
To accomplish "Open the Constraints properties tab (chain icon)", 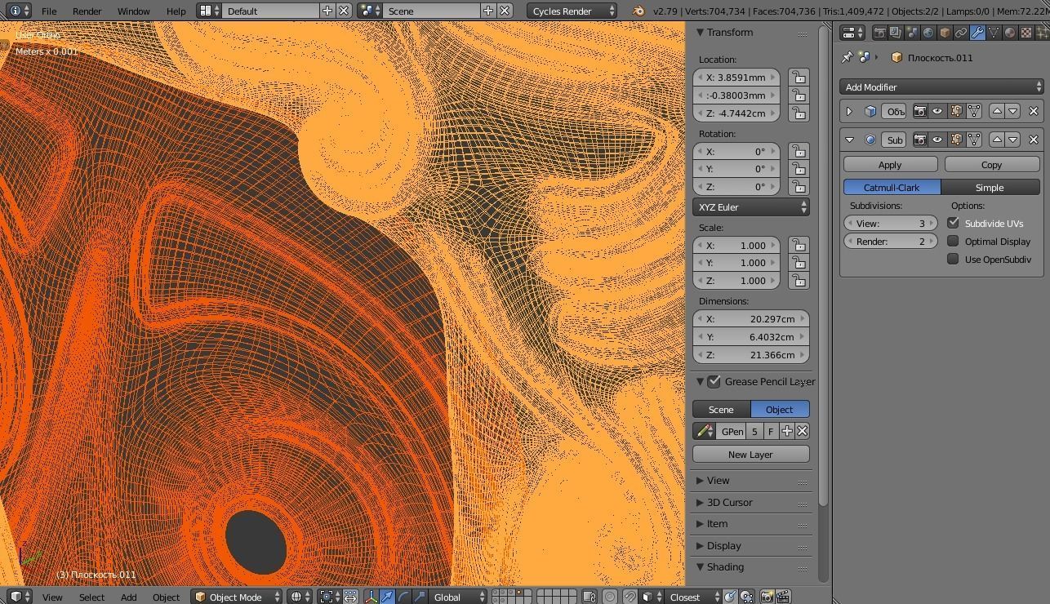I will [961, 33].
